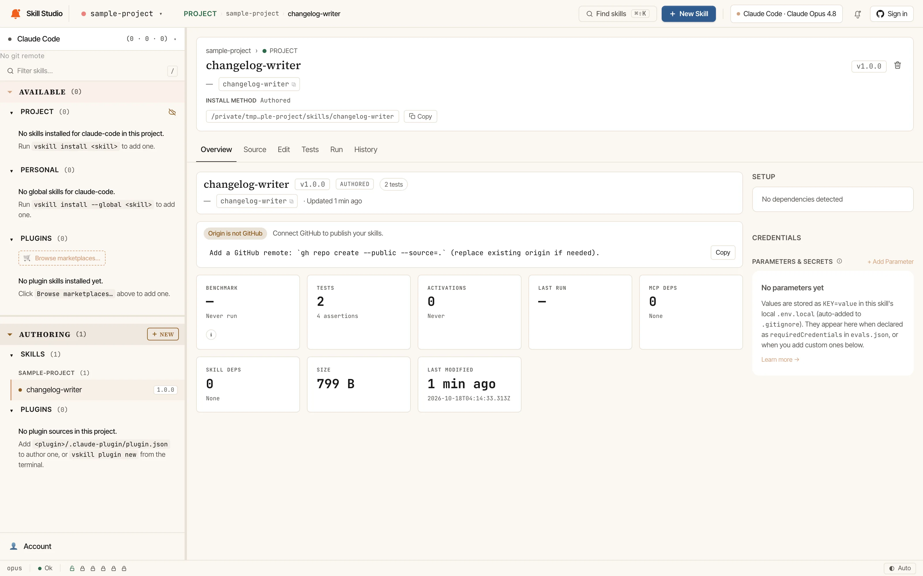Click the No dependencies detected box
This screenshot has width=923, height=576.
(x=833, y=199)
